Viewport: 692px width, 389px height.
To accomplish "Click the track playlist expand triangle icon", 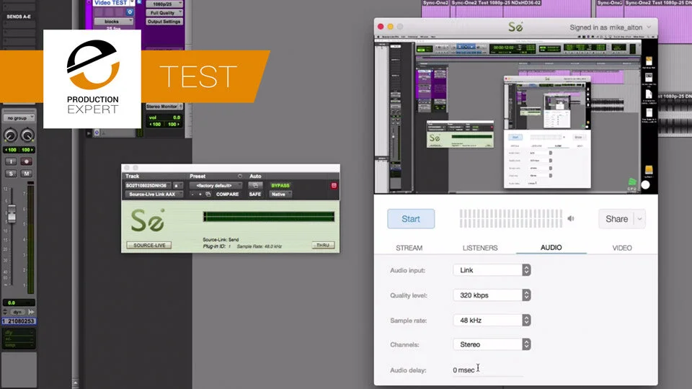I will pyautogui.click(x=89, y=133).
